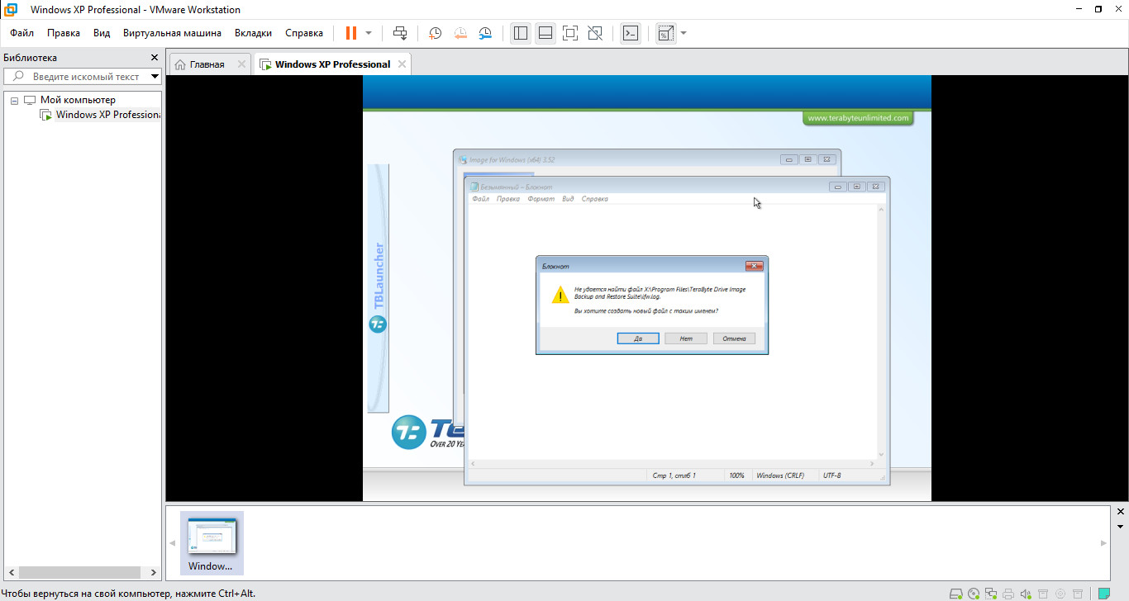Switch to Unity mode icon

594,33
